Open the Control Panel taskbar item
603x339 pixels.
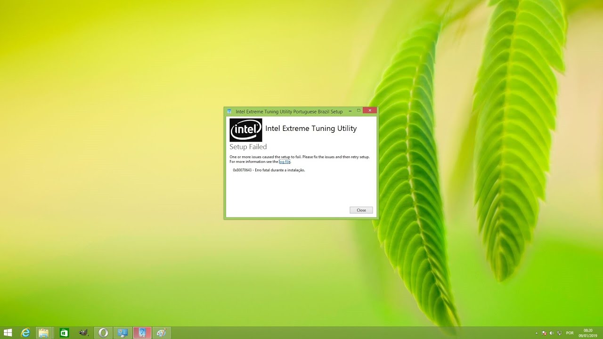(x=123, y=333)
